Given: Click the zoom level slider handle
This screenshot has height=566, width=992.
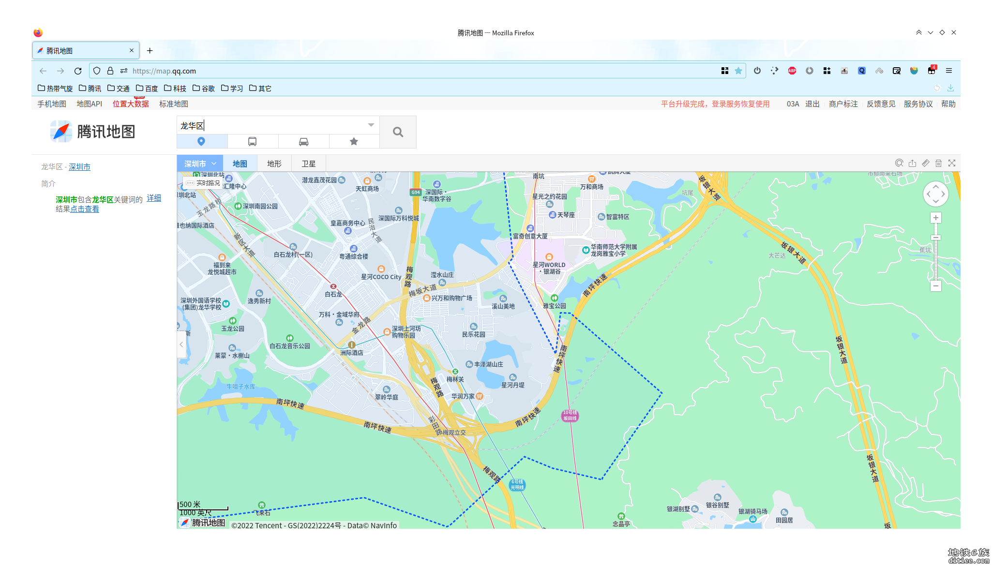Looking at the screenshot, I should (x=936, y=238).
